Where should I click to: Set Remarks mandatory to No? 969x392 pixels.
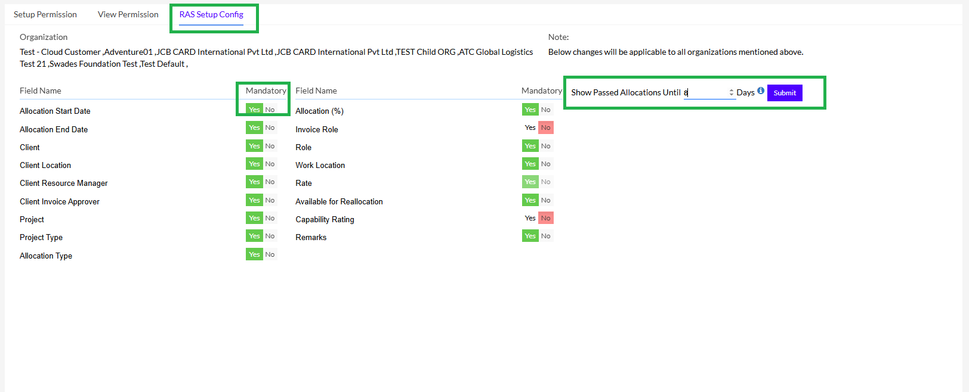tap(546, 236)
